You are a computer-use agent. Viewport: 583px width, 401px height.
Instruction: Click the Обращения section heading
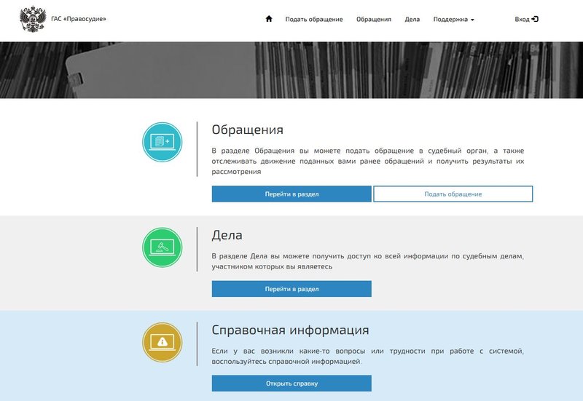click(x=247, y=130)
